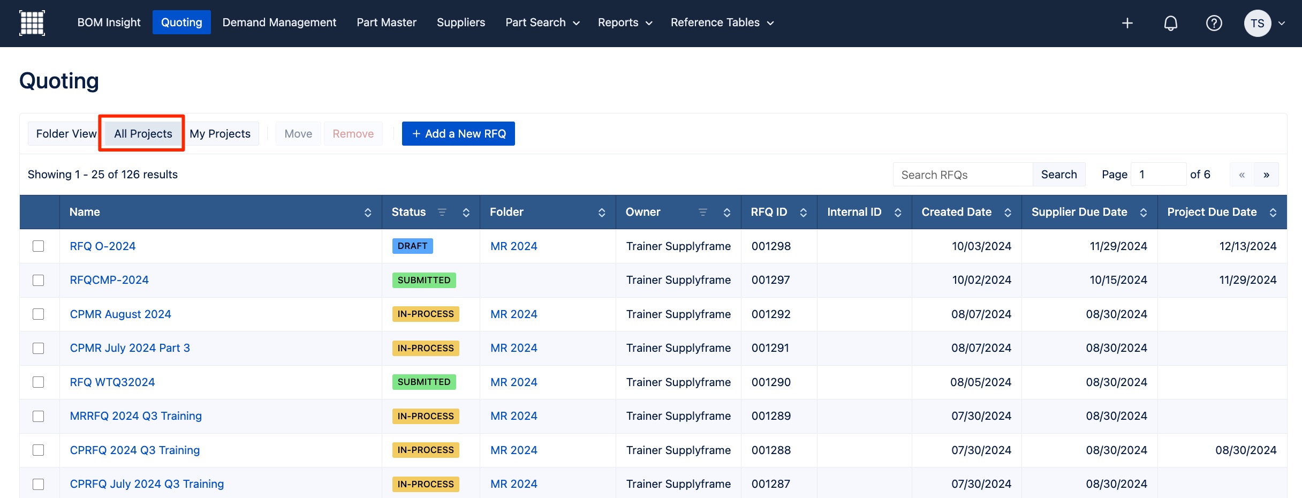Tick checkbox for CPMR July 2024 Part 3
The height and width of the screenshot is (498, 1302).
tap(39, 348)
